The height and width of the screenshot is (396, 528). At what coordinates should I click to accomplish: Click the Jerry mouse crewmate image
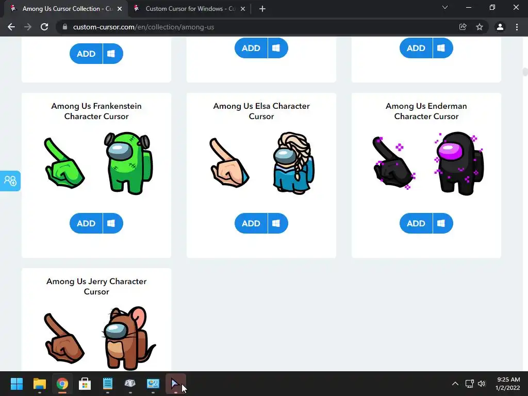point(128,338)
